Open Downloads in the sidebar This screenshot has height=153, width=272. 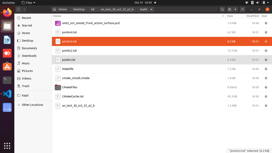pyautogui.click(x=29, y=56)
